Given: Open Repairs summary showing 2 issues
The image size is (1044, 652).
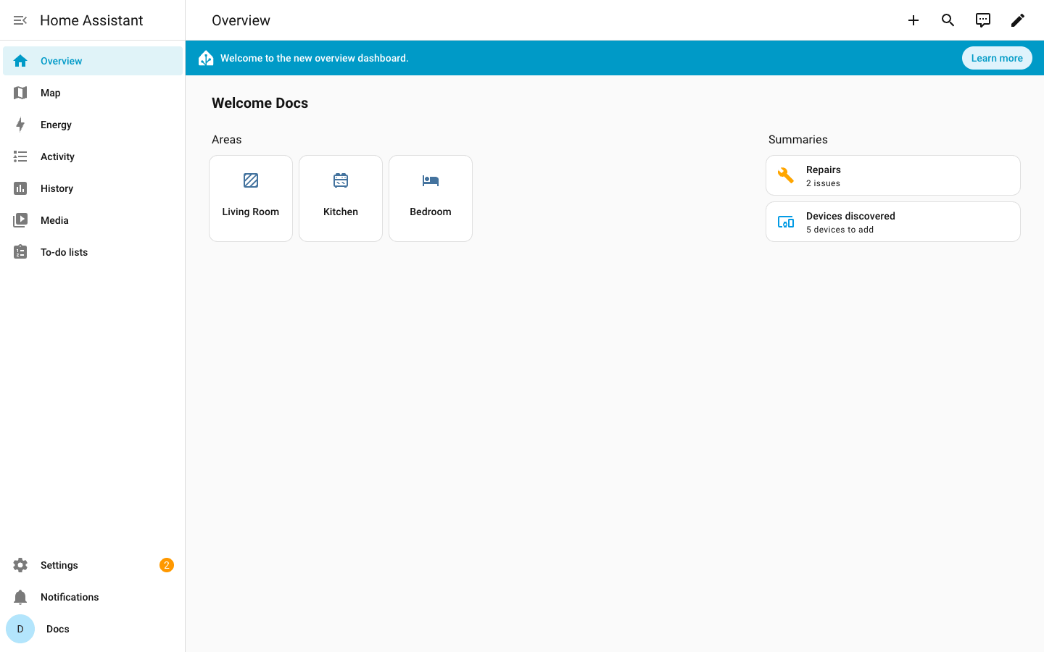Looking at the screenshot, I should (x=893, y=175).
